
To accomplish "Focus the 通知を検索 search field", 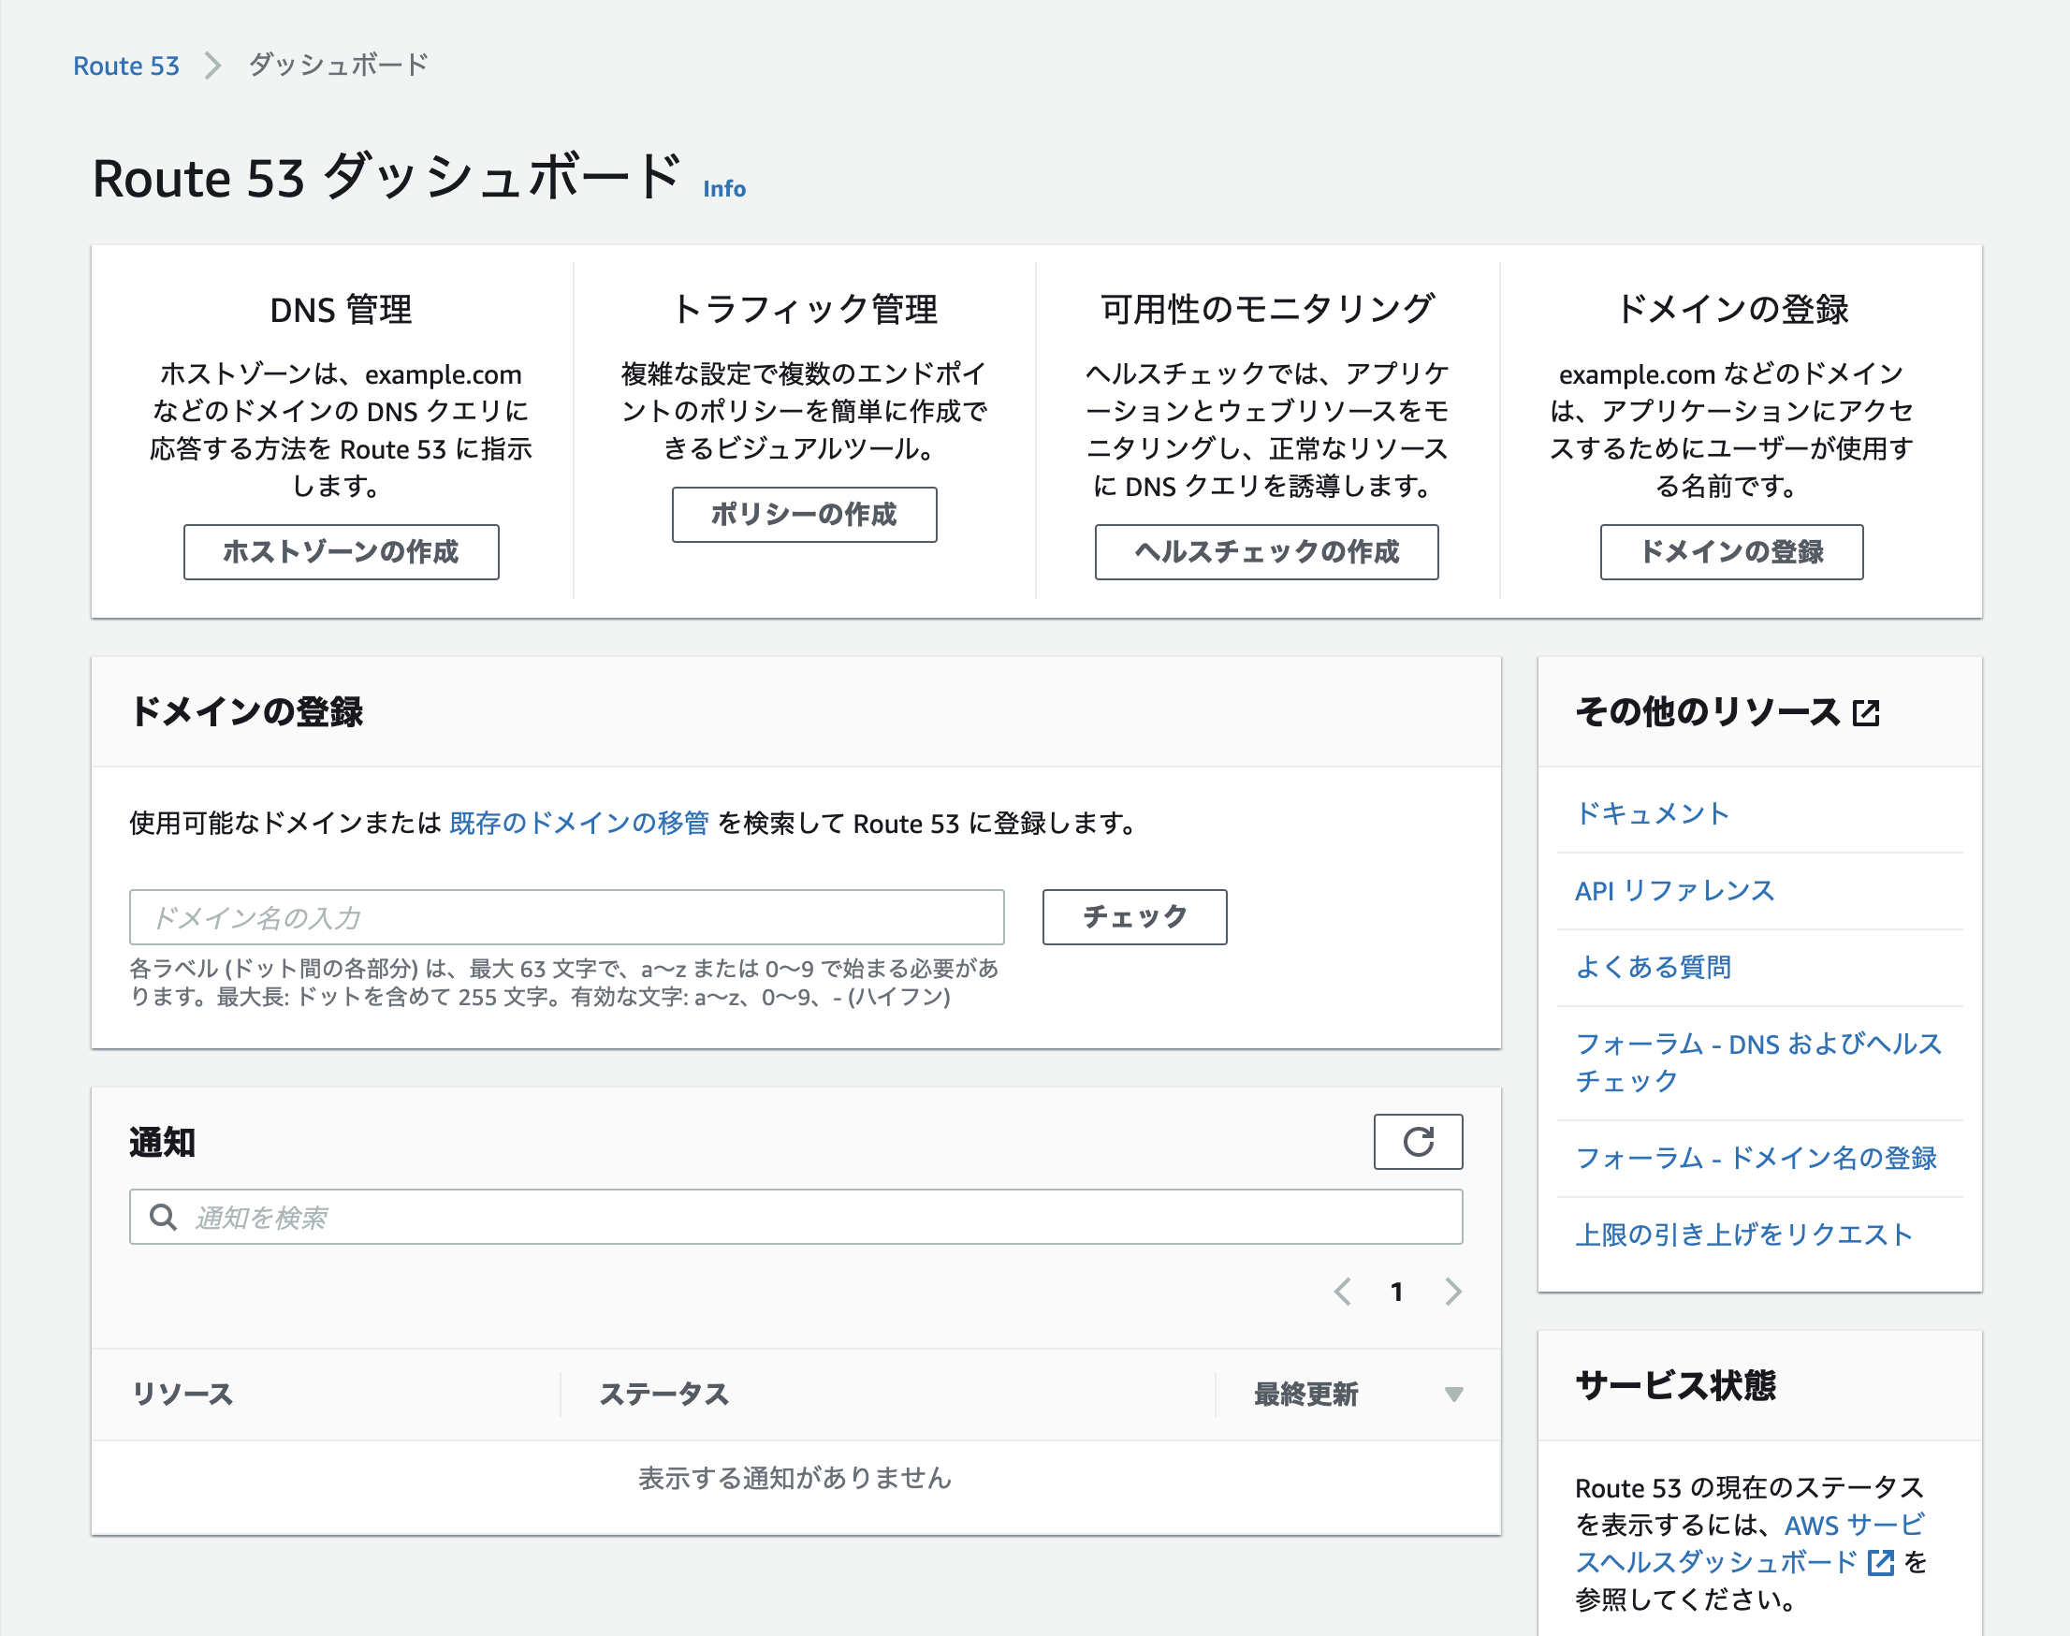I will [795, 1218].
